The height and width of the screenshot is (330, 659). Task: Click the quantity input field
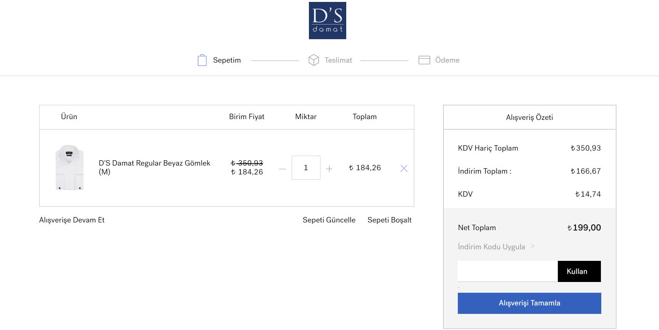click(306, 167)
